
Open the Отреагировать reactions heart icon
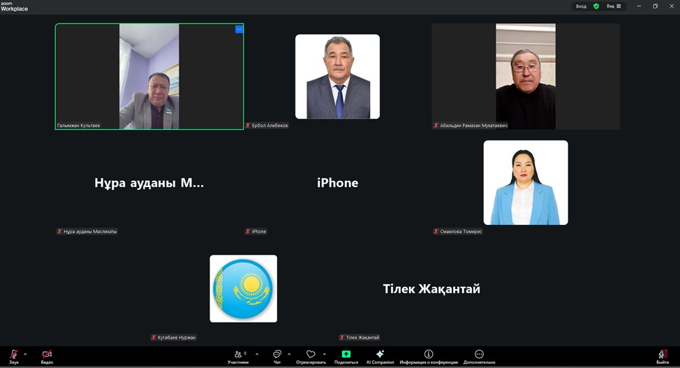[311, 355]
